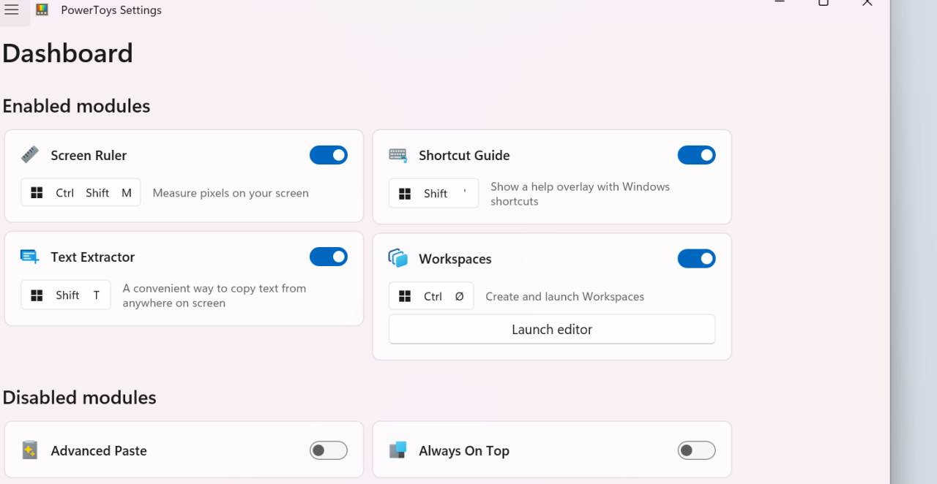Click the Screen Ruler Ctrl Shift M shortcut

point(81,193)
